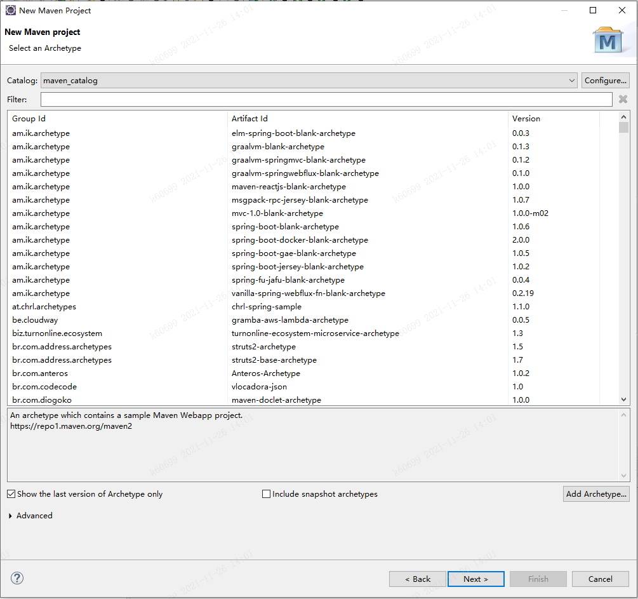
Task: Clear the filter using the X icon
Action: pyautogui.click(x=623, y=99)
